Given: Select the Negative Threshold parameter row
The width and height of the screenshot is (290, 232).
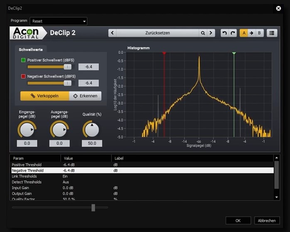Looking at the screenshot, I should coord(143,170).
